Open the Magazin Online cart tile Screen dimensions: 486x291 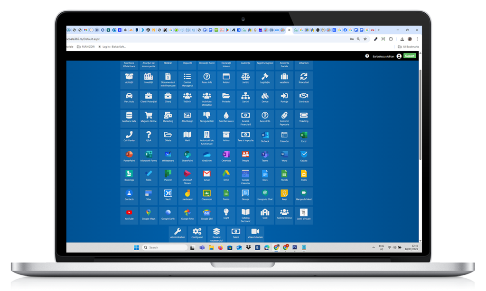point(149,118)
